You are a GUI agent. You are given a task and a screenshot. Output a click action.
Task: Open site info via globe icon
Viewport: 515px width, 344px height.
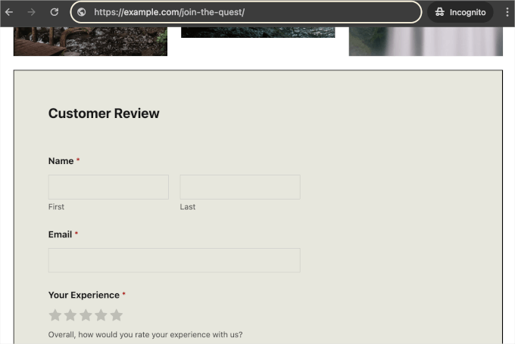82,12
